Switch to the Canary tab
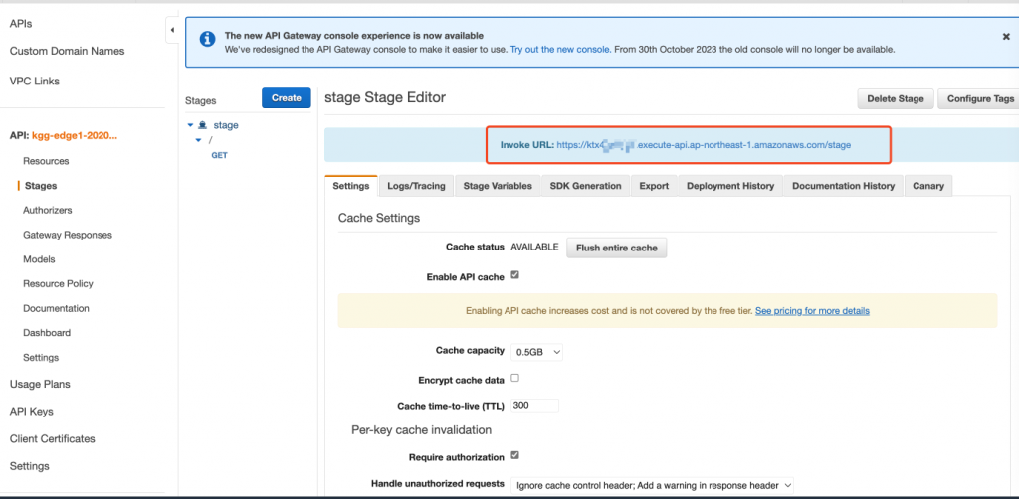Image resolution: width=1019 pixels, height=499 pixels. click(927, 186)
